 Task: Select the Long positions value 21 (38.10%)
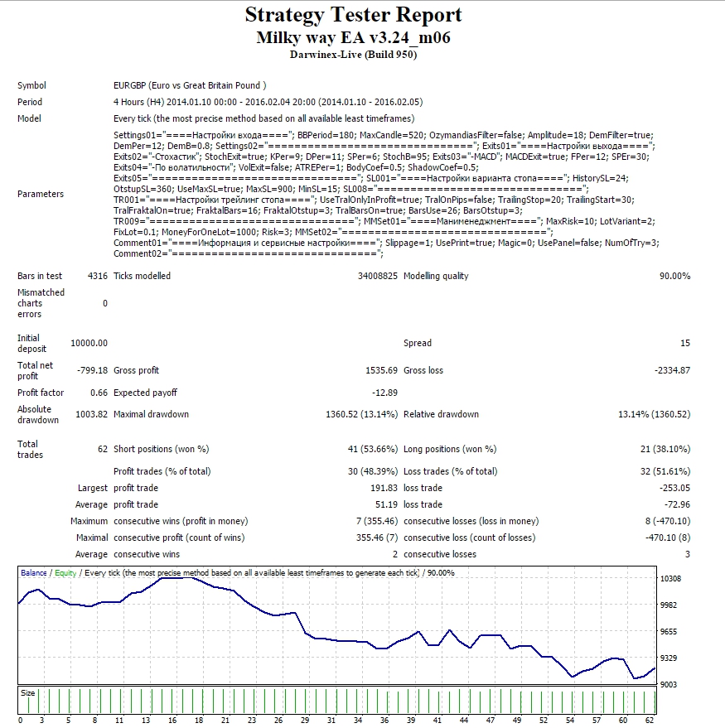[665, 449]
